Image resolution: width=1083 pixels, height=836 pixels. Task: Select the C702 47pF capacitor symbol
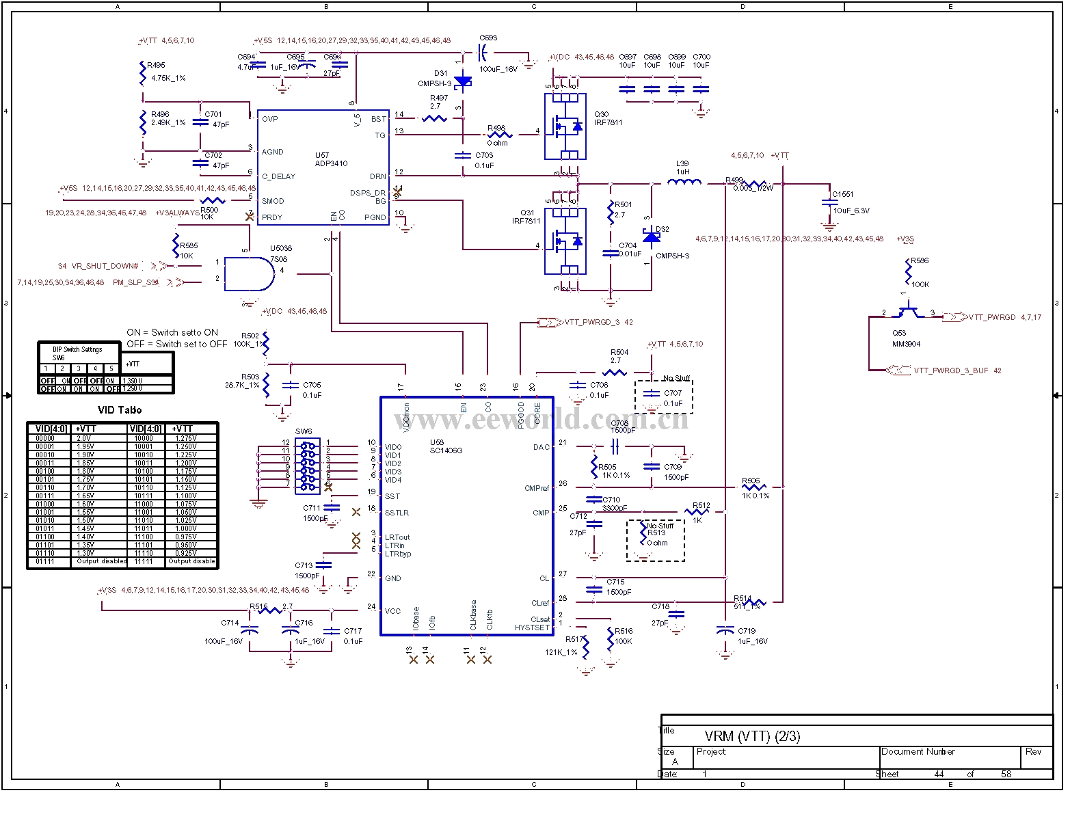pyautogui.click(x=200, y=163)
